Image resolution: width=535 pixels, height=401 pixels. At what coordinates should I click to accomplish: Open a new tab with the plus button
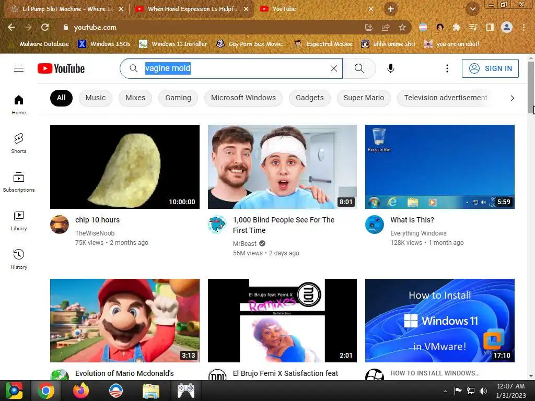[x=391, y=9]
